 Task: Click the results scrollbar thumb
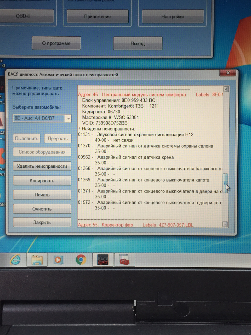(225, 183)
